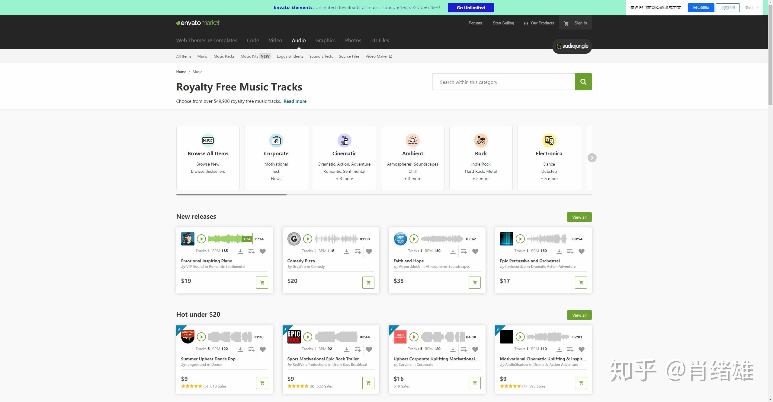Open Logos & Idents submenu item
Image resolution: width=773 pixels, height=402 pixels.
click(290, 56)
